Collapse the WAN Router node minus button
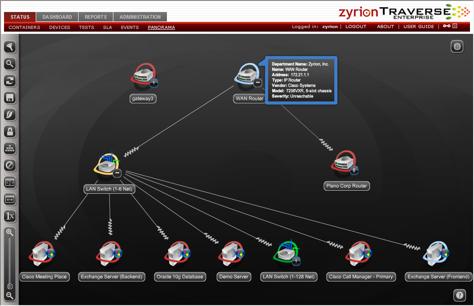Image resolution: width=474 pixels, height=306 pixels. (x=258, y=82)
